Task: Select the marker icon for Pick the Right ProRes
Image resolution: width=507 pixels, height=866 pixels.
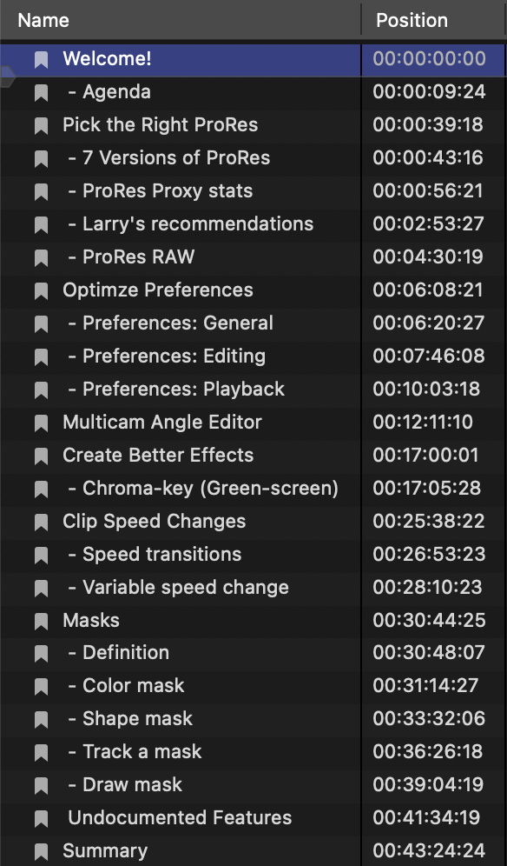Action: tap(42, 125)
